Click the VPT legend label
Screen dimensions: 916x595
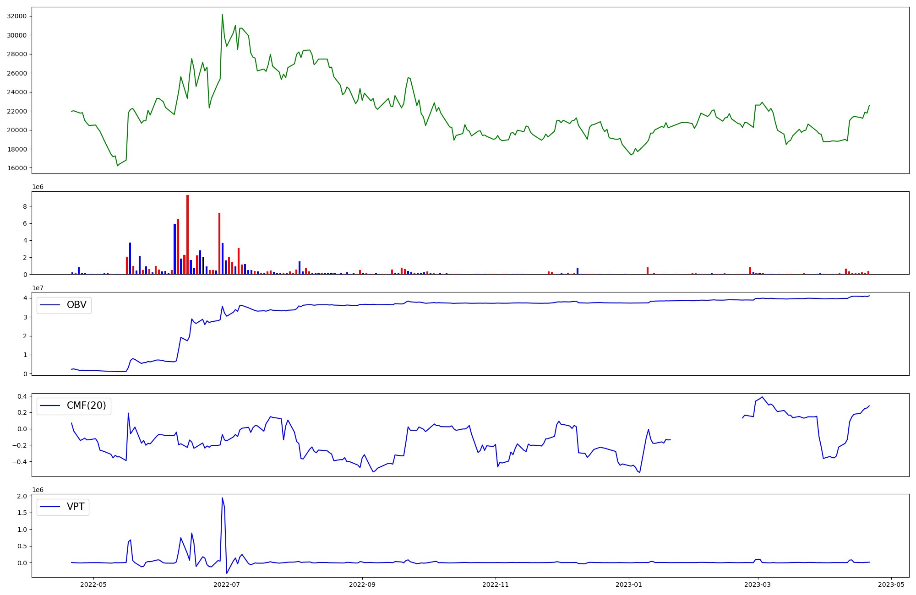(x=76, y=507)
